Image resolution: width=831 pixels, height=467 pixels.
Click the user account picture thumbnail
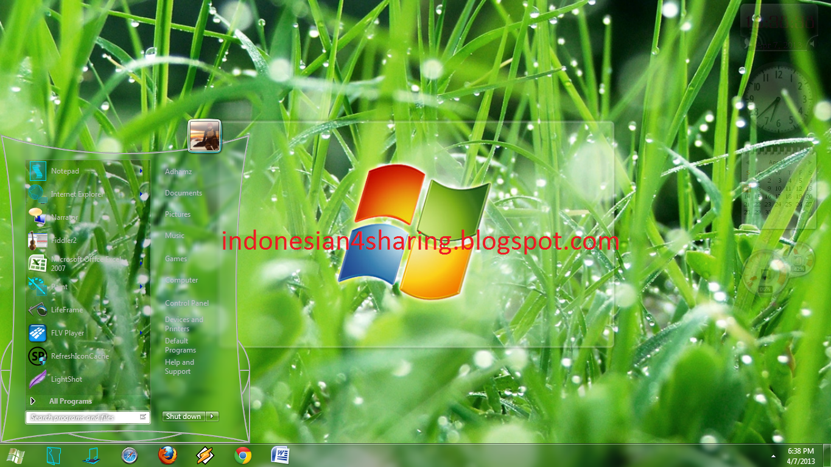tap(205, 135)
